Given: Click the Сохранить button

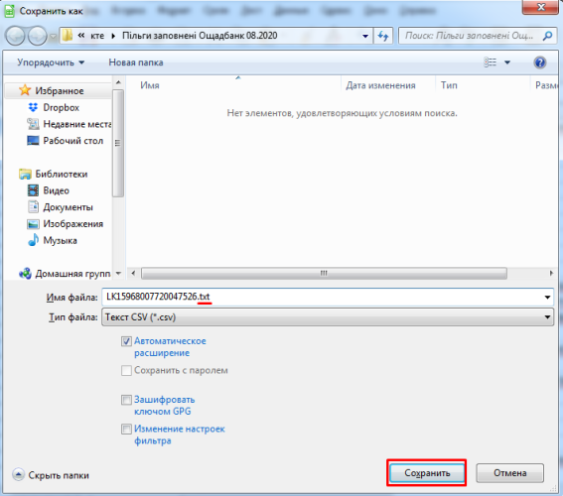Looking at the screenshot, I should tap(427, 473).
